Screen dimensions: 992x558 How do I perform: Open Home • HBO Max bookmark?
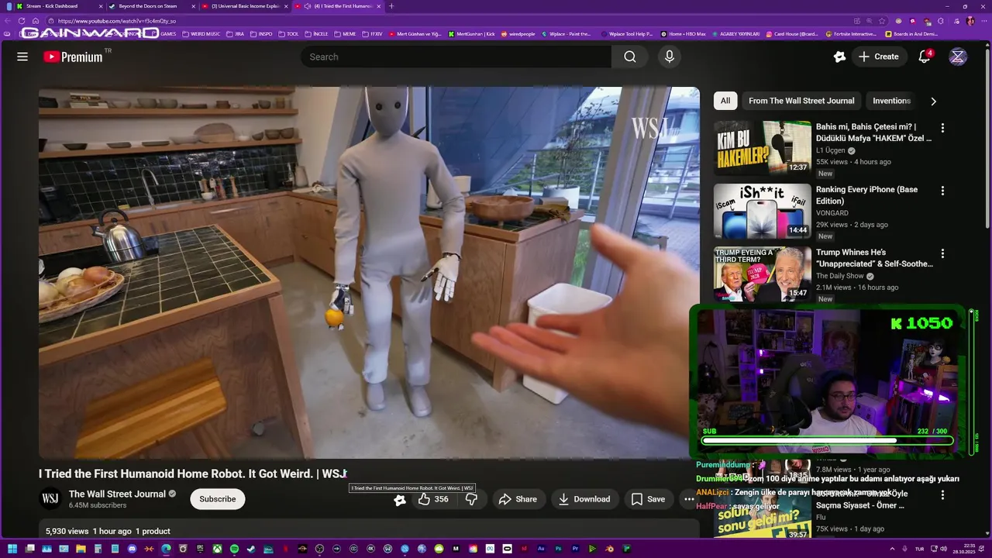click(x=683, y=34)
